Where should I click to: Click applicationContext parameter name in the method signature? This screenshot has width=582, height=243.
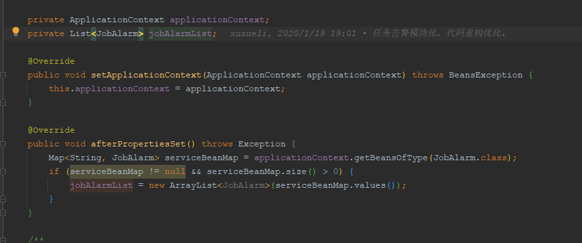pyautogui.click(x=354, y=75)
